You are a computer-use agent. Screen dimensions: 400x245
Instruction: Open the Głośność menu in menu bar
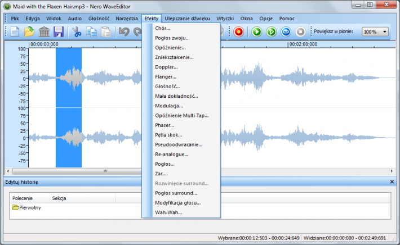[99, 19]
